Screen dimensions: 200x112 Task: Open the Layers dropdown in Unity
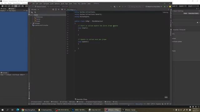click(x=182, y=6)
